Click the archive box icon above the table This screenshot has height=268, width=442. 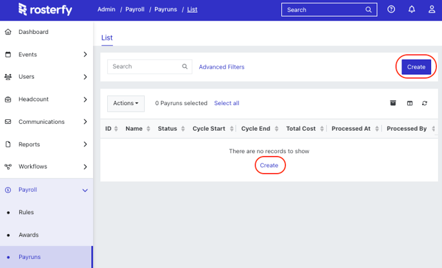[393, 103]
